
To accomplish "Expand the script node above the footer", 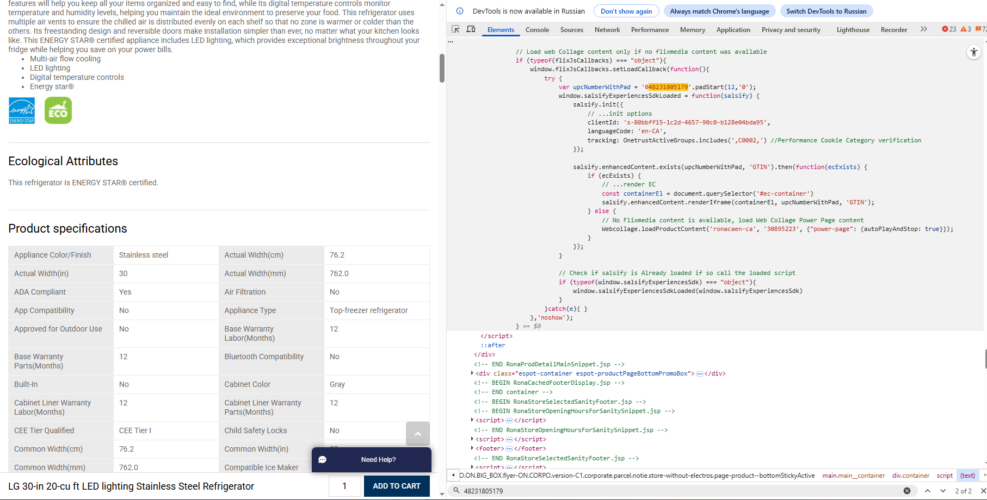I will (472, 439).
